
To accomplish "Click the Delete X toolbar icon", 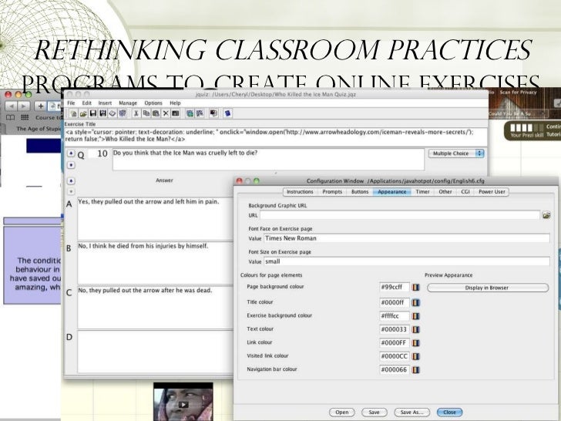I will click(165, 113).
